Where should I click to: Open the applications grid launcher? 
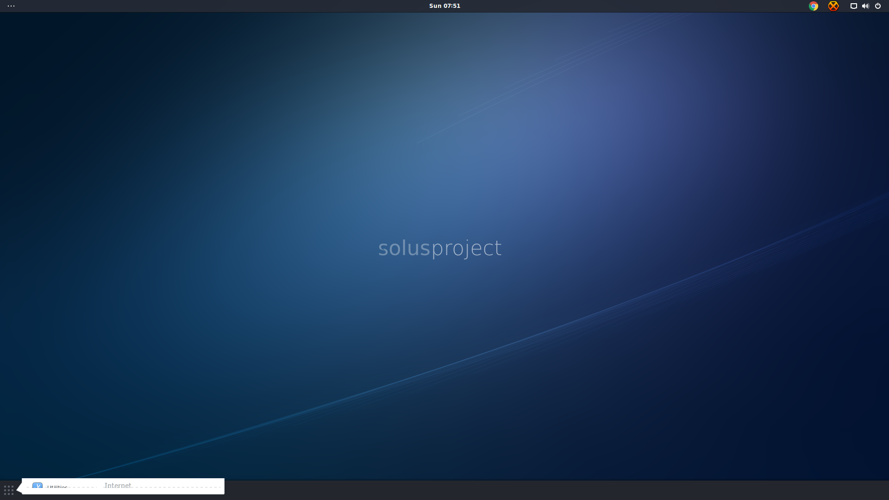(9, 490)
